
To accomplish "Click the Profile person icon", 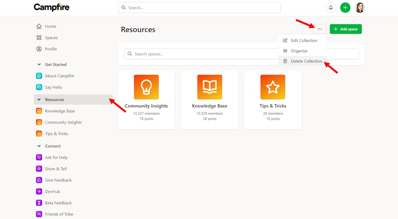I will (x=39, y=49).
